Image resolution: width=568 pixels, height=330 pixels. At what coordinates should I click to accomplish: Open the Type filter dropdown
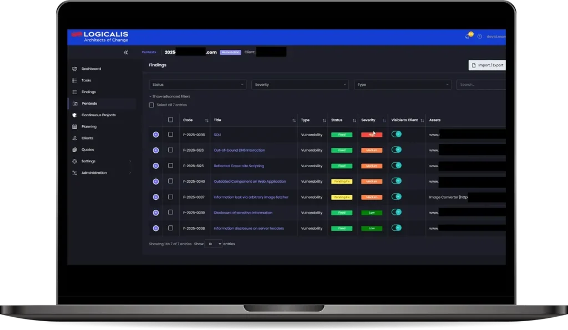(403, 85)
